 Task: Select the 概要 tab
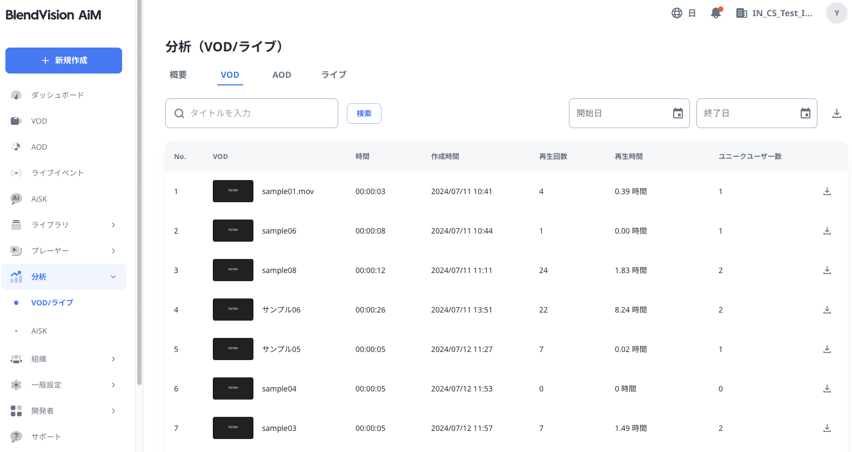pyautogui.click(x=178, y=75)
